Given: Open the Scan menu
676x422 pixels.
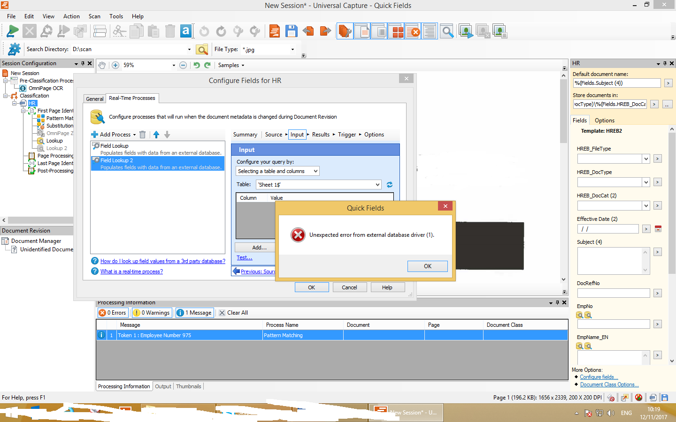Looking at the screenshot, I should click(94, 16).
